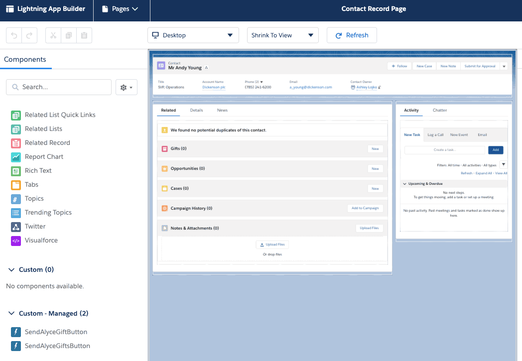Switch to the Related tab
Viewport: 522px width, 361px height.
click(168, 110)
